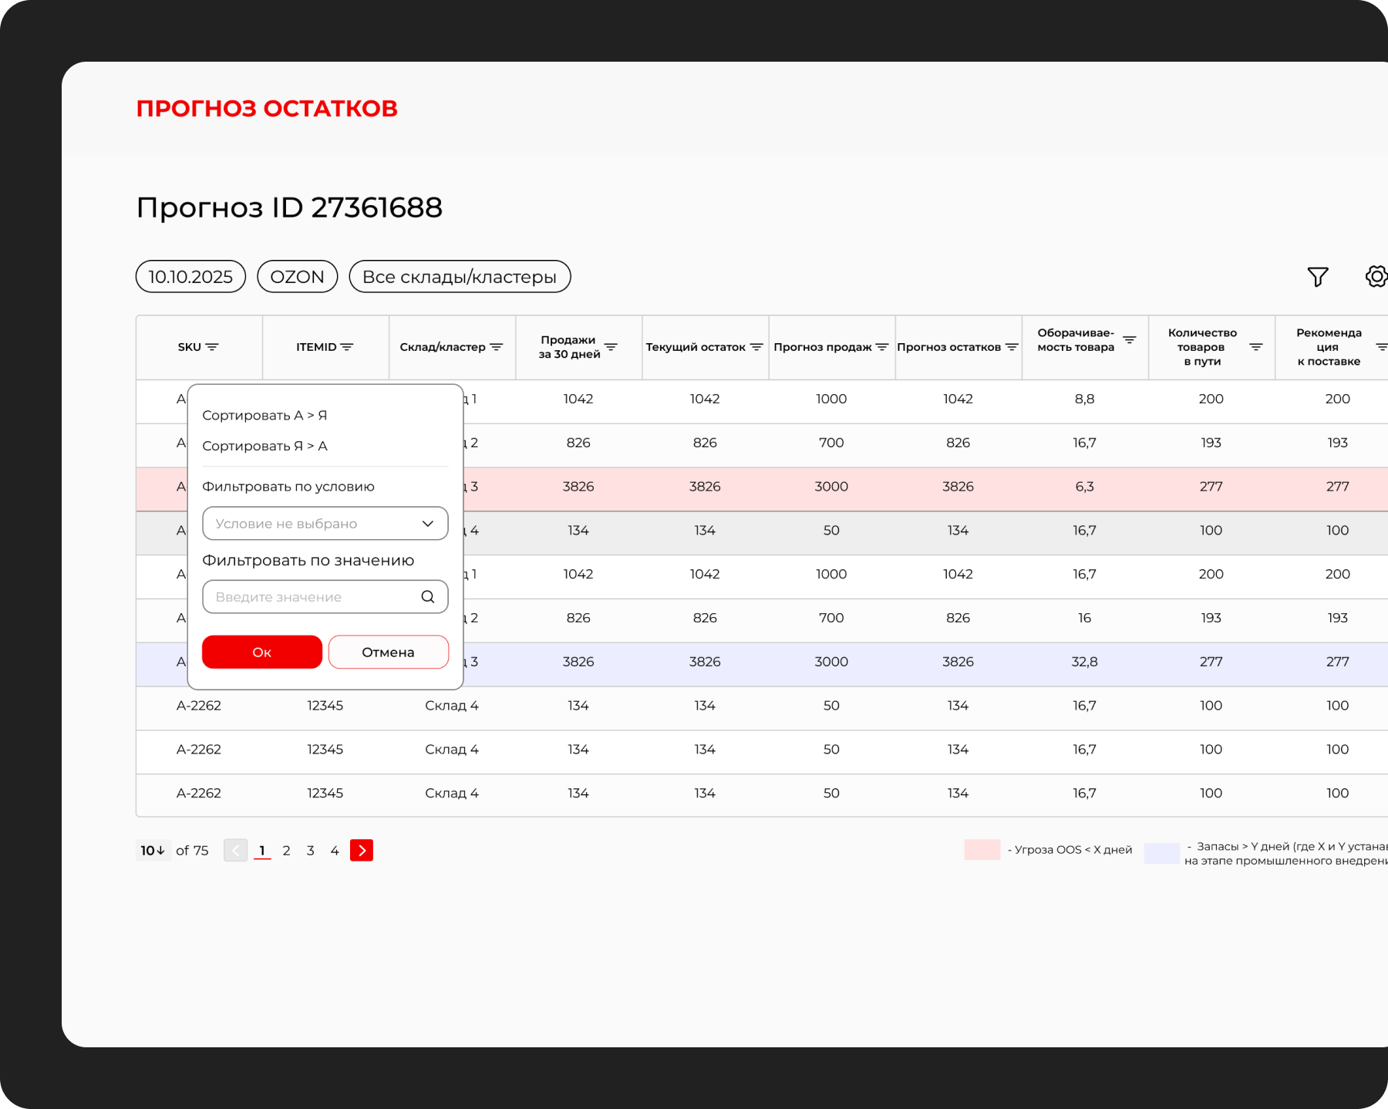Viewport: 1388px width, 1109px height.
Task: Open Текущий остаток column filter icon
Action: [x=756, y=347]
